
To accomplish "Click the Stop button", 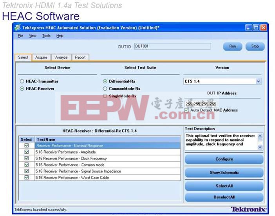I will coord(255,47).
